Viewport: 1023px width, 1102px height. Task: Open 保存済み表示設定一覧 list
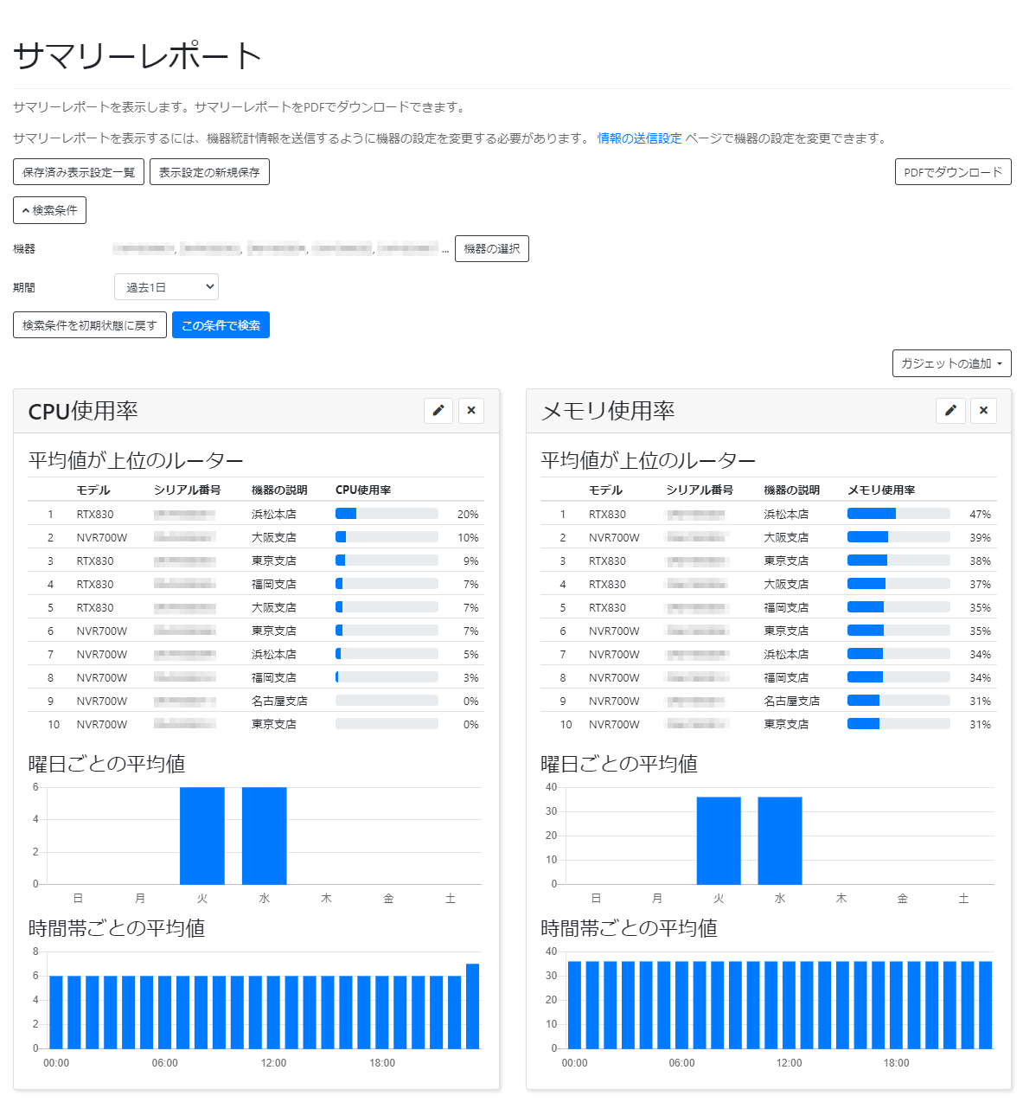click(78, 171)
